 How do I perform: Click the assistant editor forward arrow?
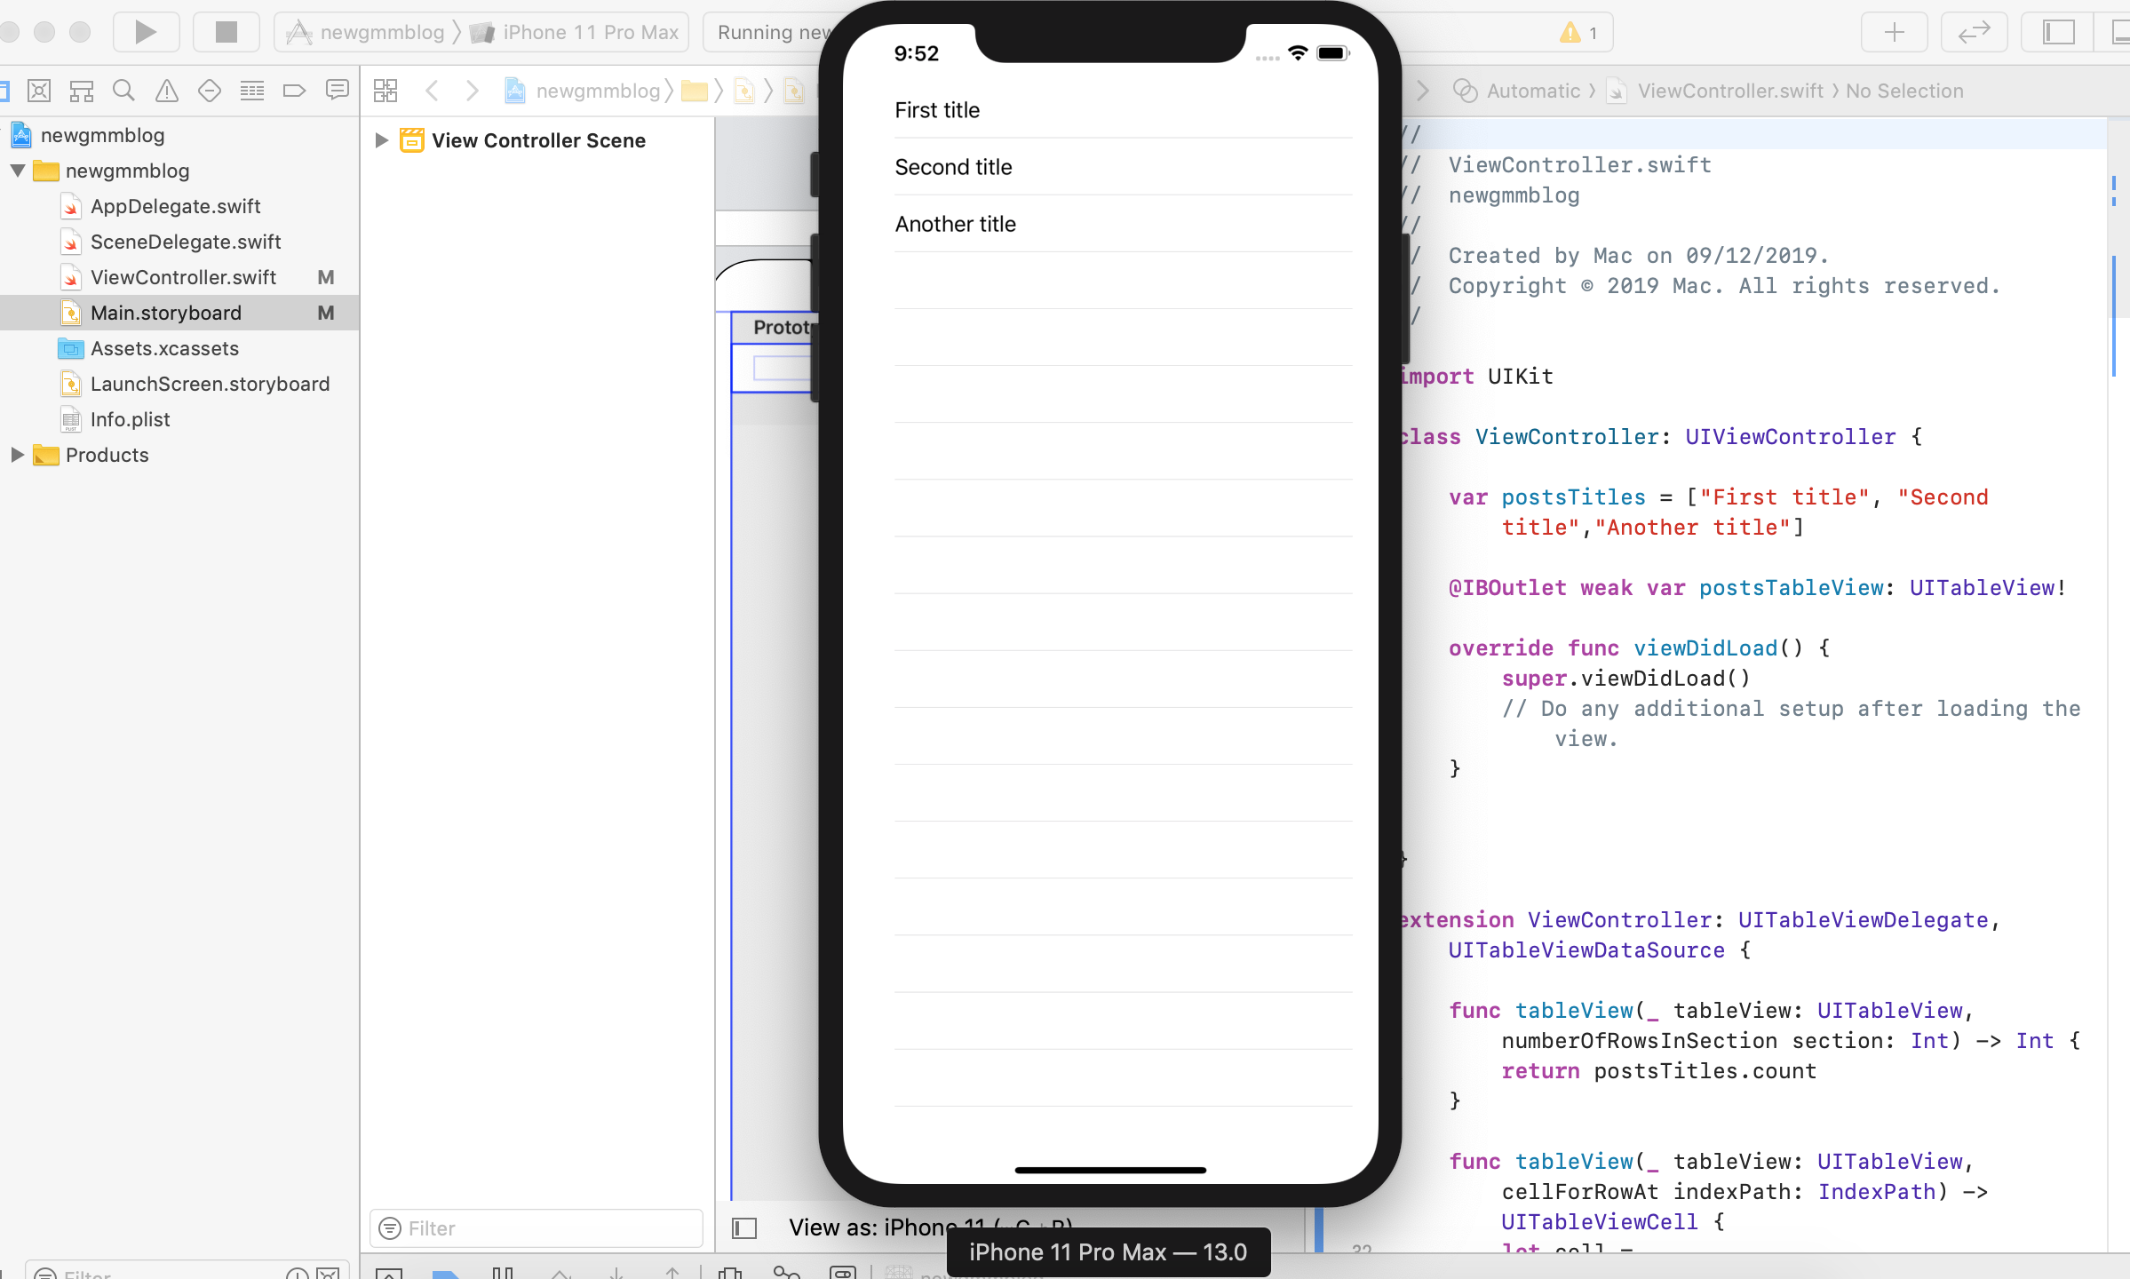click(x=1423, y=91)
